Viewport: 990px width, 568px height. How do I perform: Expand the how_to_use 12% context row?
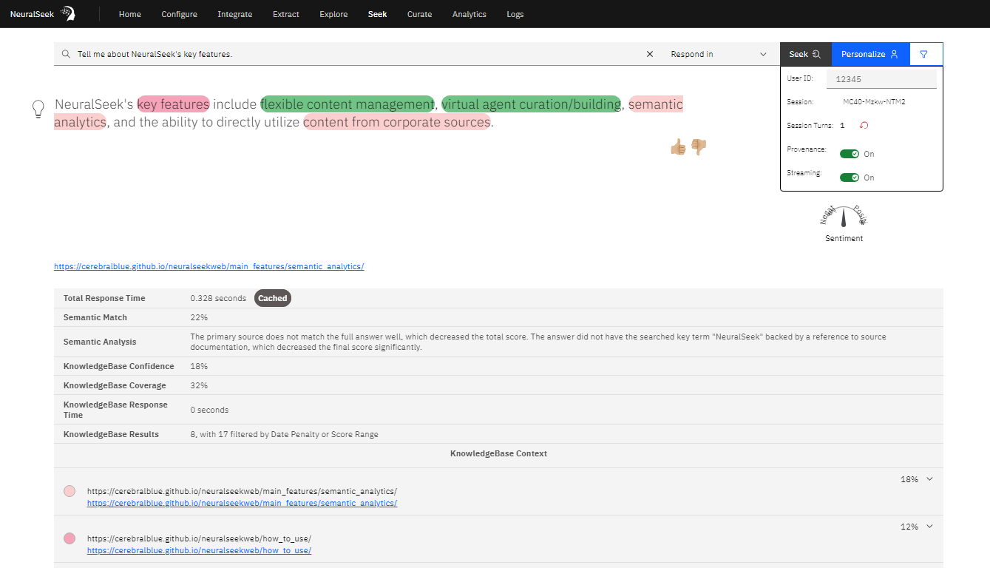pyautogui.click(x=929, y=527)
